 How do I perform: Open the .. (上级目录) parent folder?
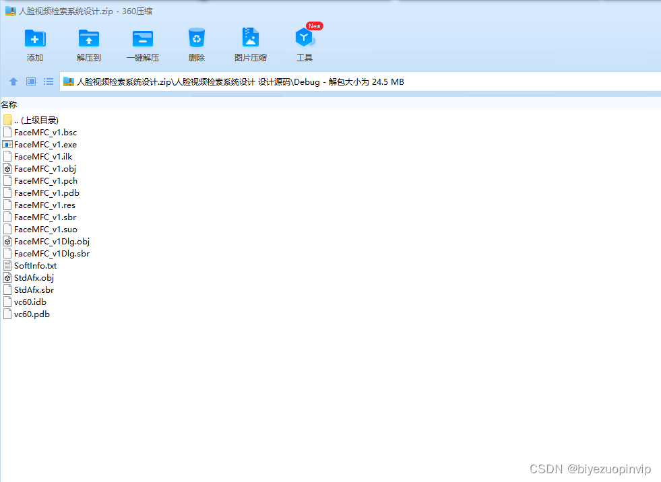[36, 120]
